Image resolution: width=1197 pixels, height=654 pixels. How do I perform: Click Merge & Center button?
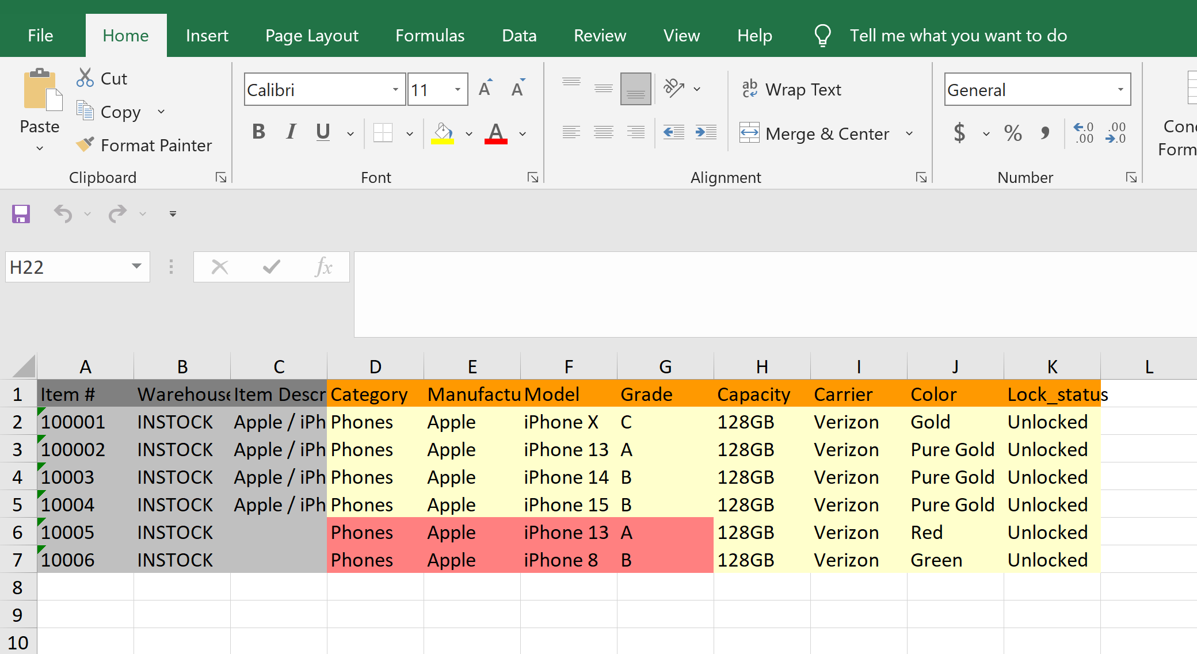coord(815,133)
